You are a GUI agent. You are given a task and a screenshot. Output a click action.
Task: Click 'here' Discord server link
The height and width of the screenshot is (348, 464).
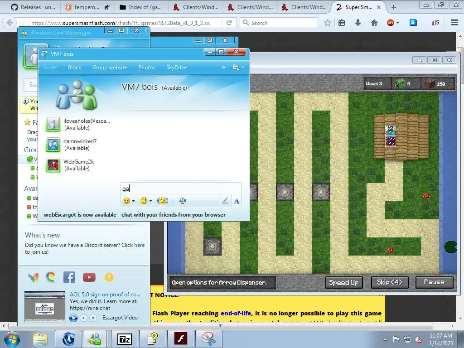140,245
